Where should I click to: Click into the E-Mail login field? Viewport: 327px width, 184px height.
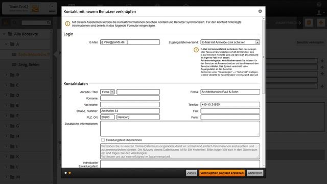pos(130,42)
